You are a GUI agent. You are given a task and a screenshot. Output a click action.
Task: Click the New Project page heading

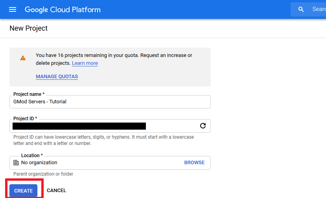point(28,28)
